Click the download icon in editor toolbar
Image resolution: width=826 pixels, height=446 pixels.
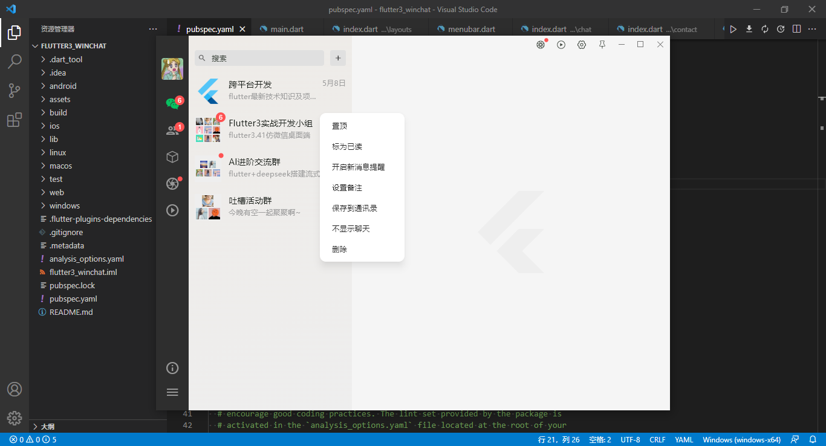click(x=749, y=29)
